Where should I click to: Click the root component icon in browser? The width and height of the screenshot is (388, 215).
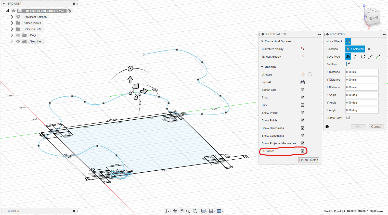click(20, 11)
